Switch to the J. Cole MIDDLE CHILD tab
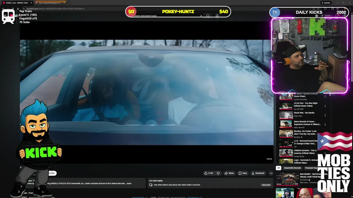Image resolution: width=353 pixels, height=198 pixels. click(17, 3)
